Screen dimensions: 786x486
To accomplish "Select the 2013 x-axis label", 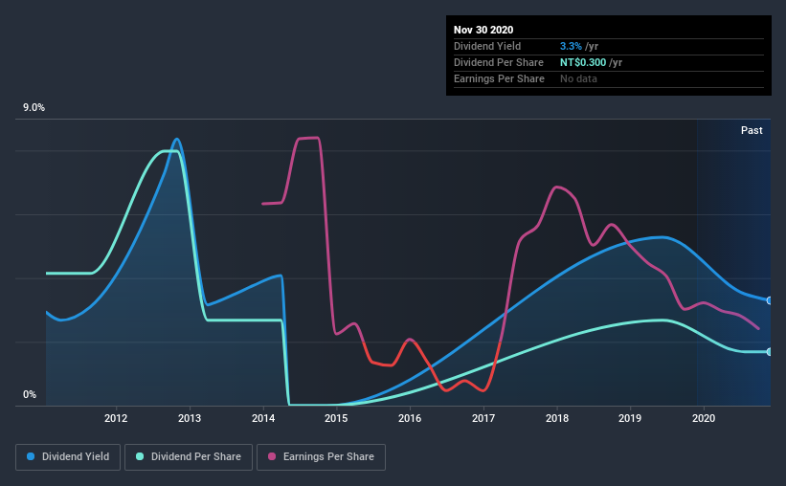I will 190,418.
